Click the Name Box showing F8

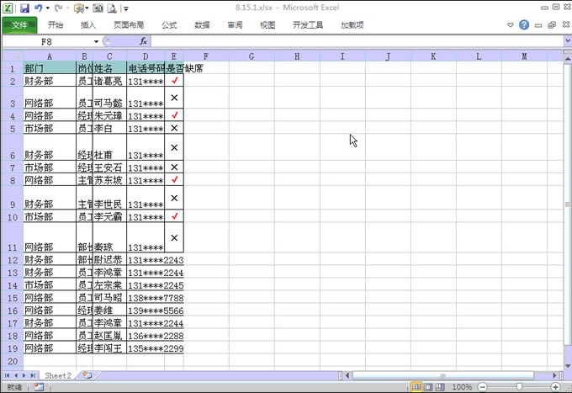click(x=47, y=41)
